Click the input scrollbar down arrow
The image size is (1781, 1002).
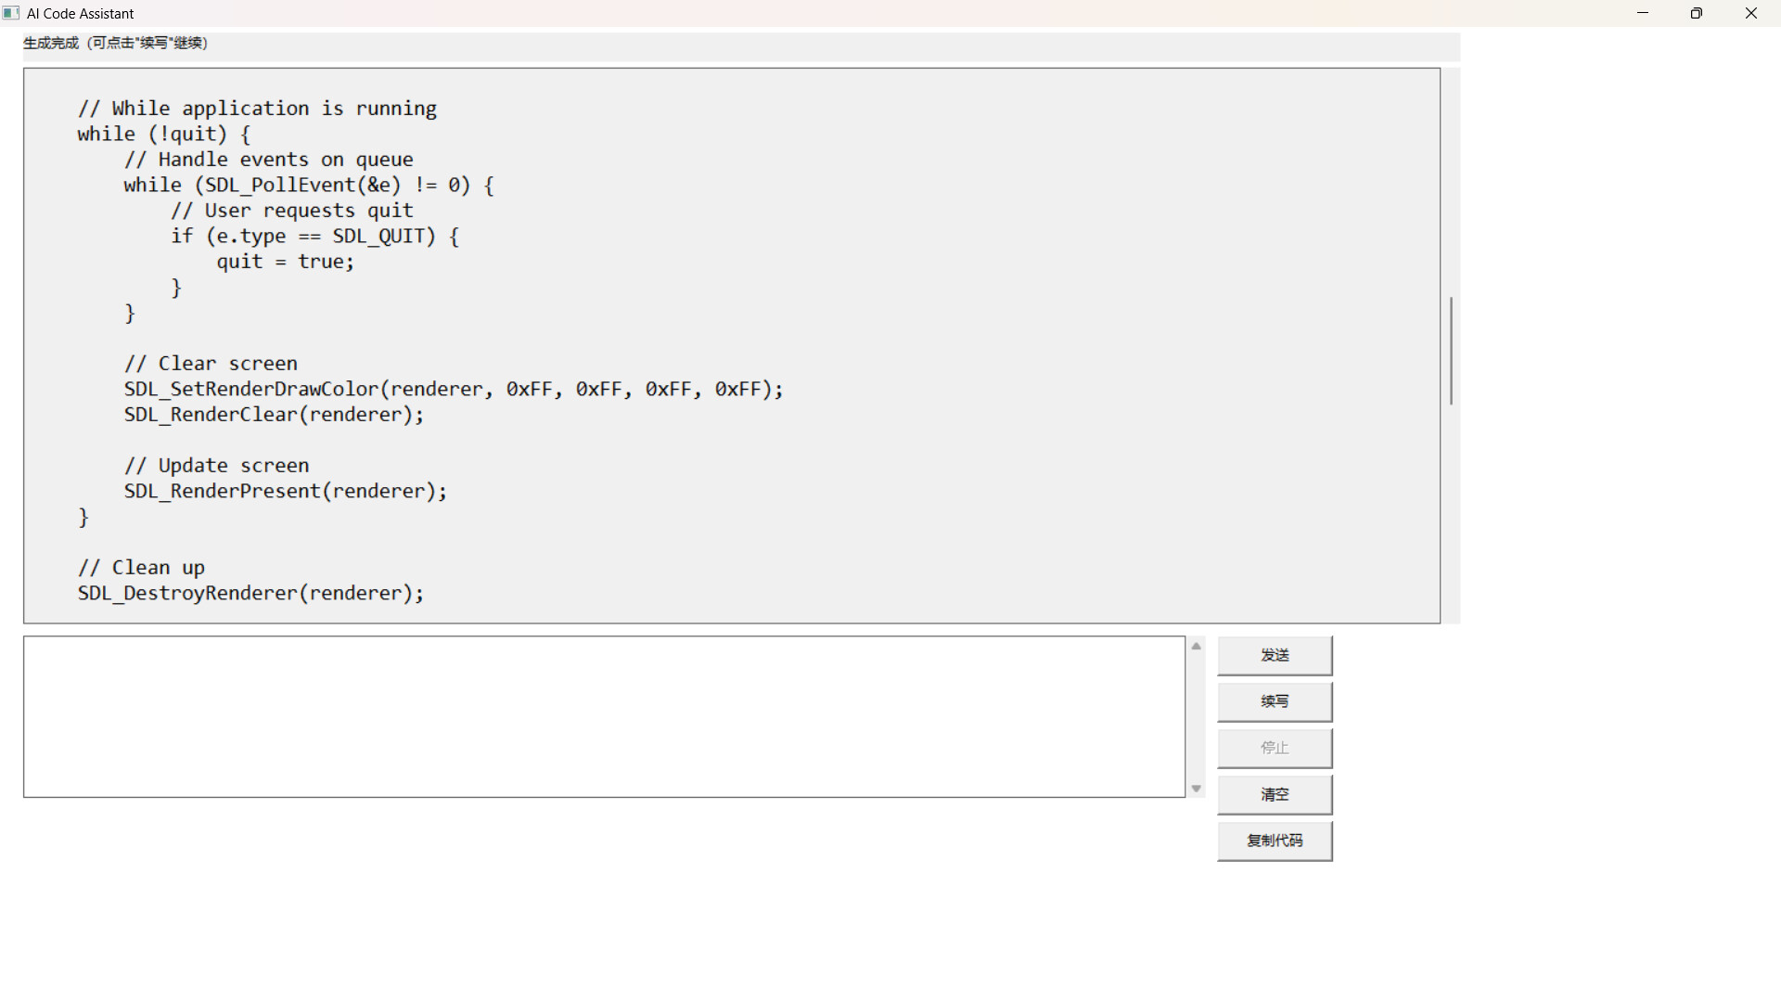pos(1196,788)
